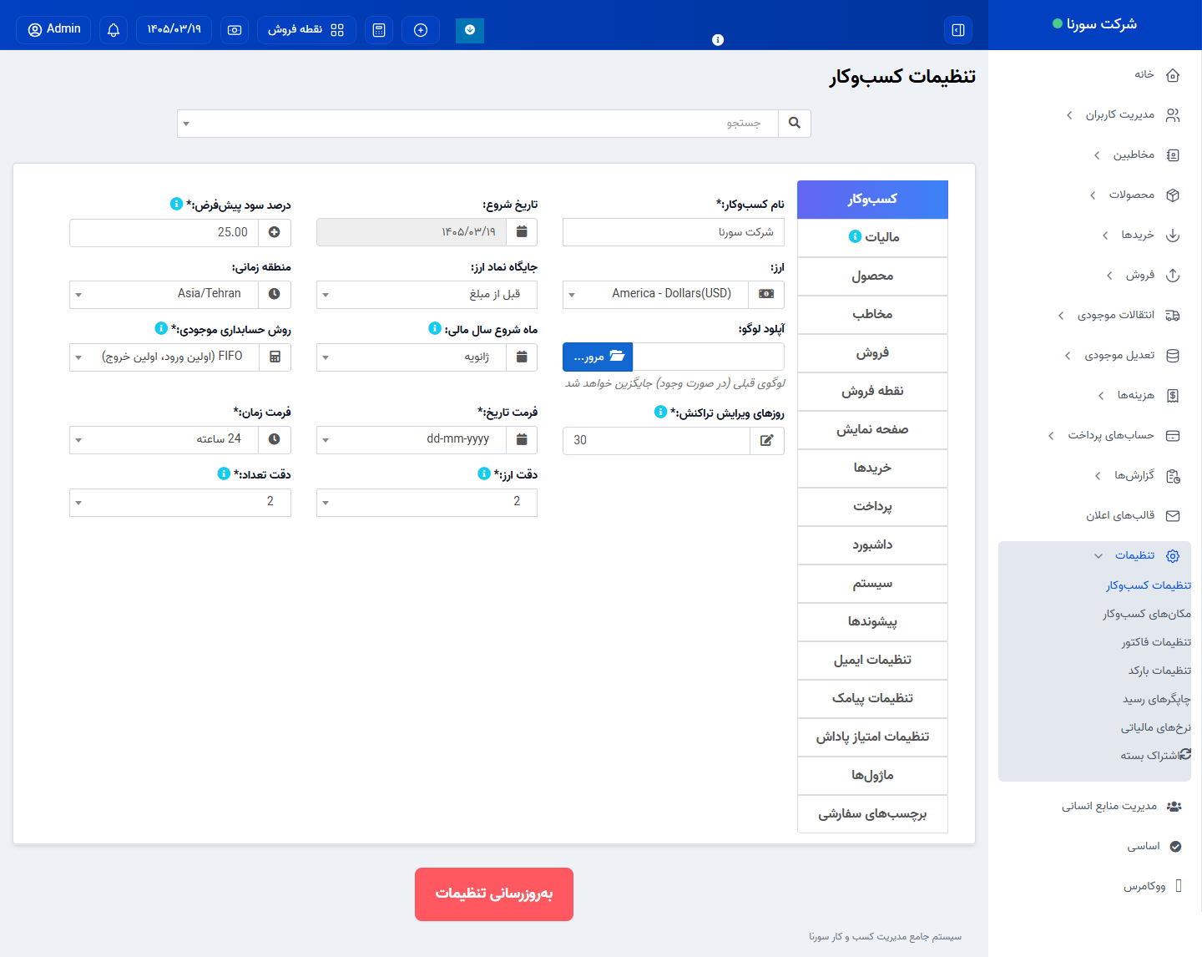Open the Admin user menu
This screenshot has height=957, width=1202.
[x=53, y=30]
